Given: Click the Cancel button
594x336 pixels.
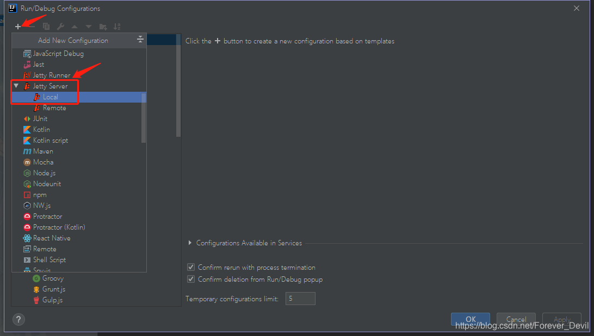Looking at the screenshot, I should pos(516,319).
